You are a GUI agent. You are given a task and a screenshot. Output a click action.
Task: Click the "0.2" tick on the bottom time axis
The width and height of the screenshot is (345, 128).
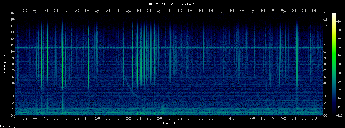point(25,118)
